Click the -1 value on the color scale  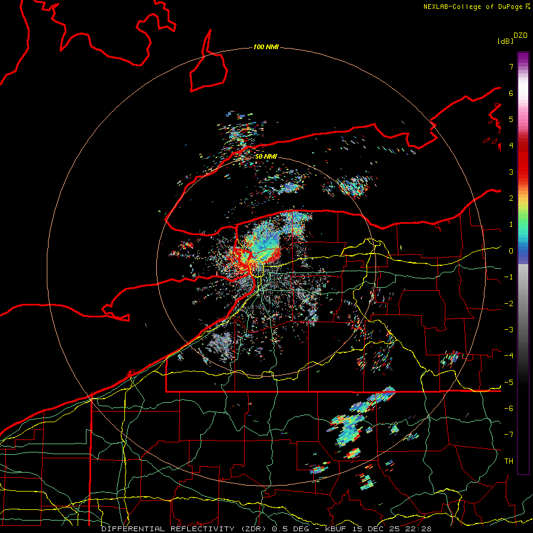pos(509,277)
